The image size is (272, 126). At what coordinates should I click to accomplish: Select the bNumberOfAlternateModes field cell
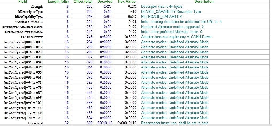pyautogui.click(x=22, y=27)
